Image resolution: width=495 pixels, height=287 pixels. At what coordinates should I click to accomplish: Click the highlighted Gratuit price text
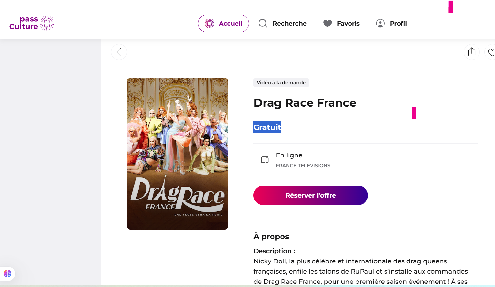[267, 127]
